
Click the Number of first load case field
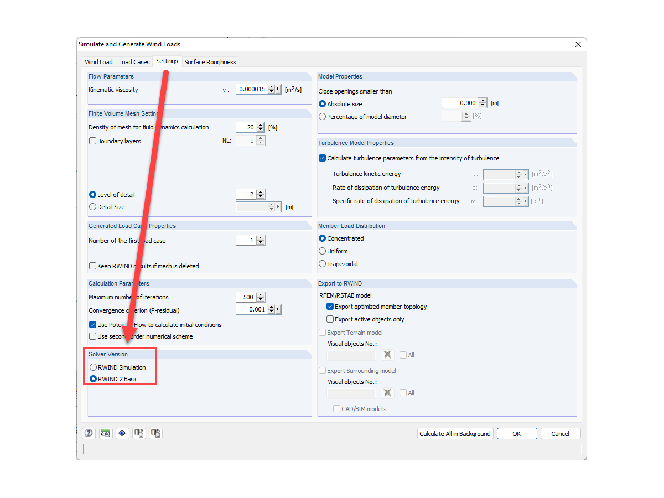246,240
